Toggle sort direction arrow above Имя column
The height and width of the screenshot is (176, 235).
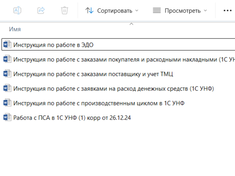[x=131, y=24]
